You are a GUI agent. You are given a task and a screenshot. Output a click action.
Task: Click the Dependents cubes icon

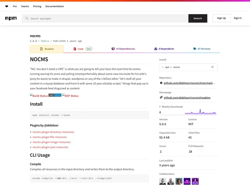point(156,49)
